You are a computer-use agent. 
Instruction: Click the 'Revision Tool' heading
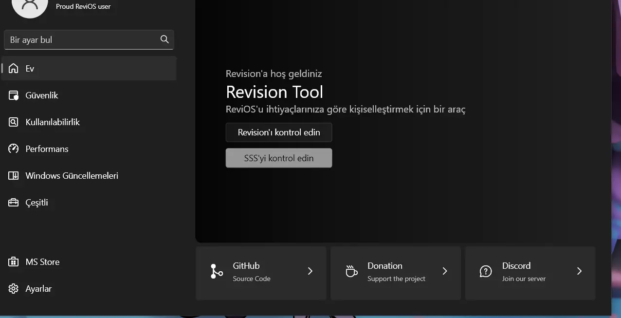pos(274,92)
